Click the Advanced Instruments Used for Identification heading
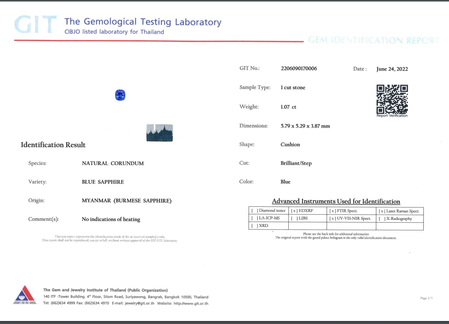The image size is (449, 324). point(336,201)
